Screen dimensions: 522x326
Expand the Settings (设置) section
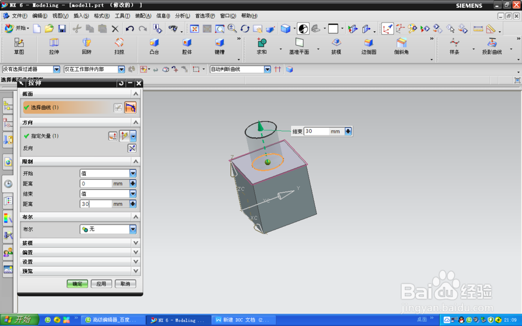[x=136, y=262]
